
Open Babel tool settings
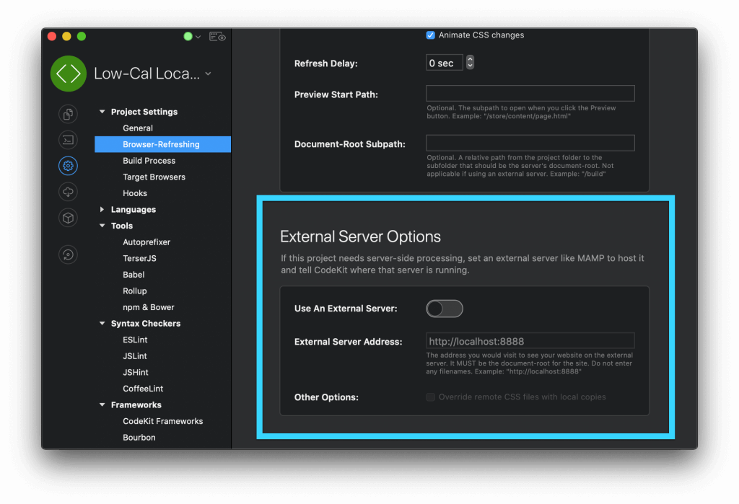click(134, 275)
